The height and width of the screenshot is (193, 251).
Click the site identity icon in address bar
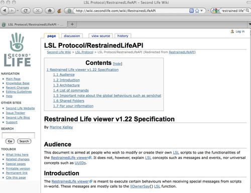click(x=69, y=11)
